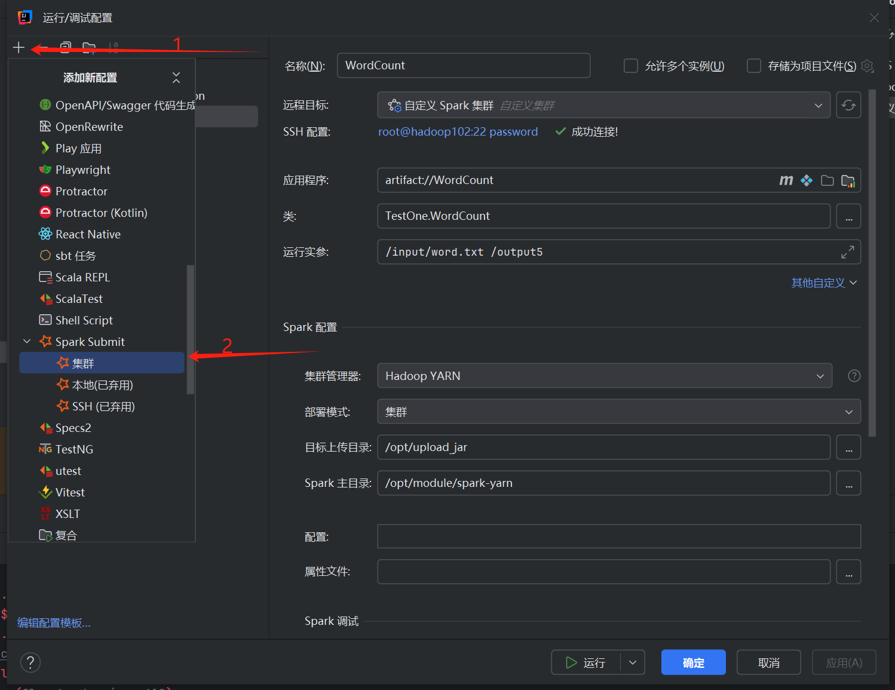This screenshot has width=895, height=690.
Task: Toggle project file storage settings gear
Action: tap(867, 66)
